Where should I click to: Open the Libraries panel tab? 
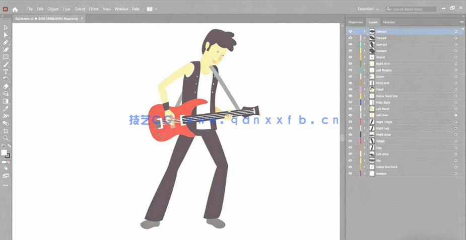388,22
